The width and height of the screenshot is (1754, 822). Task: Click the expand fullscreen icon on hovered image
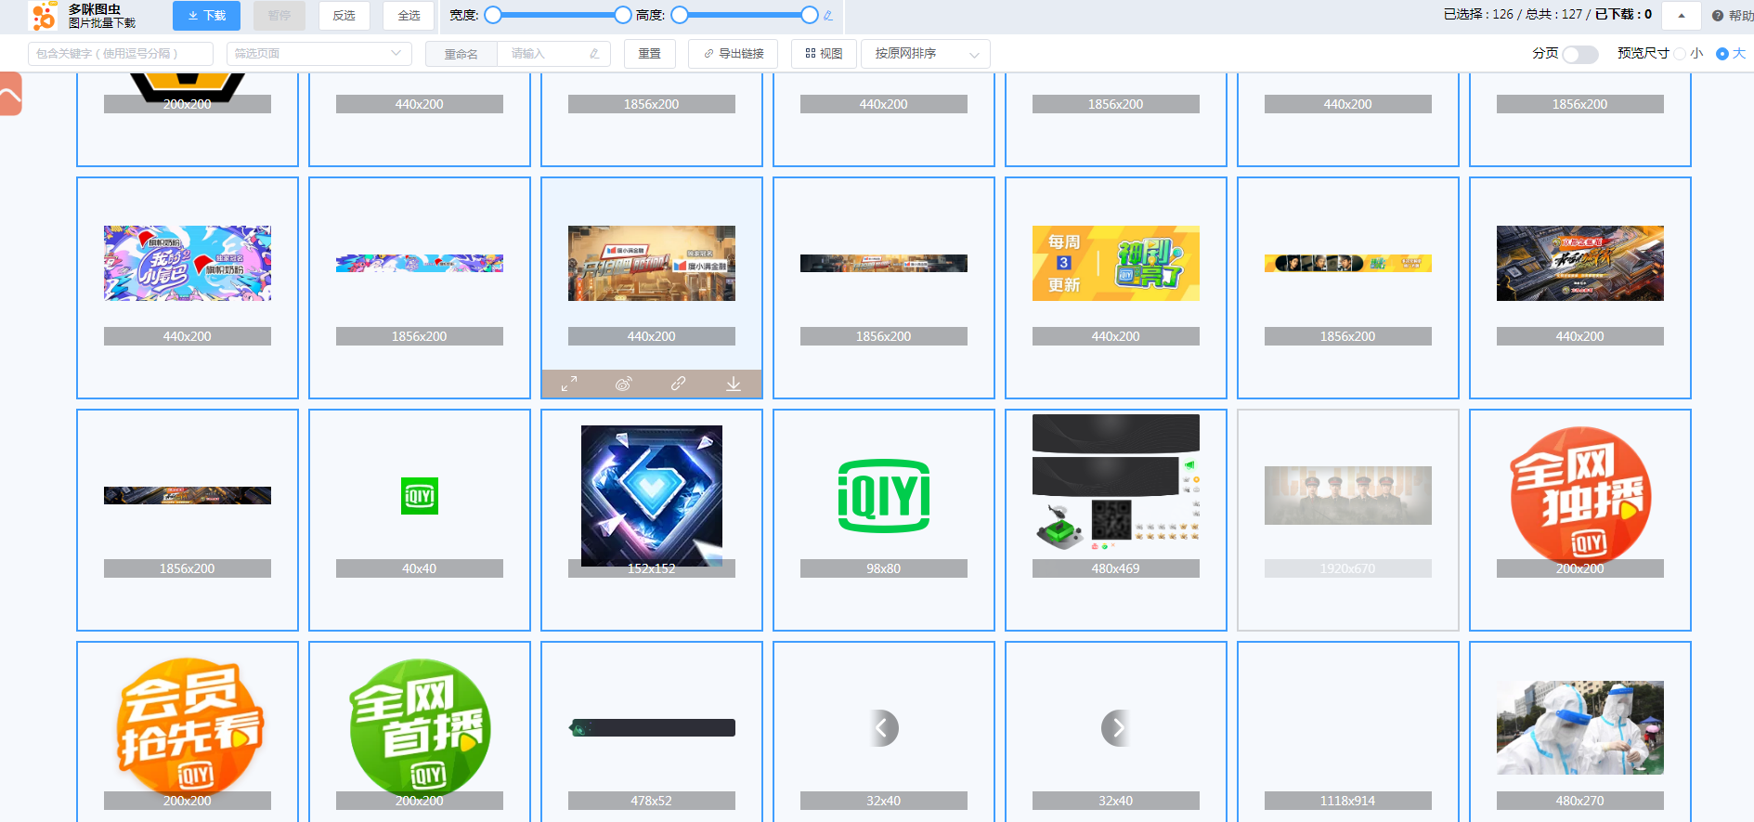coord(569,384)
